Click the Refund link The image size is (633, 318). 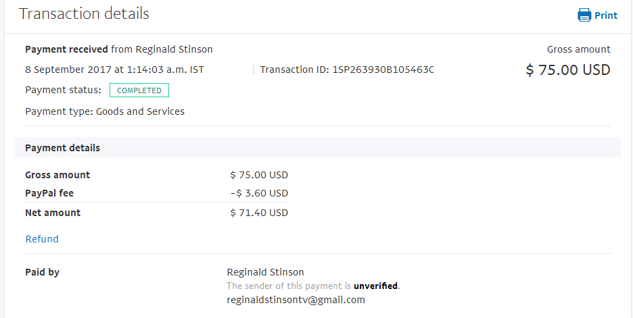[42, 239]
